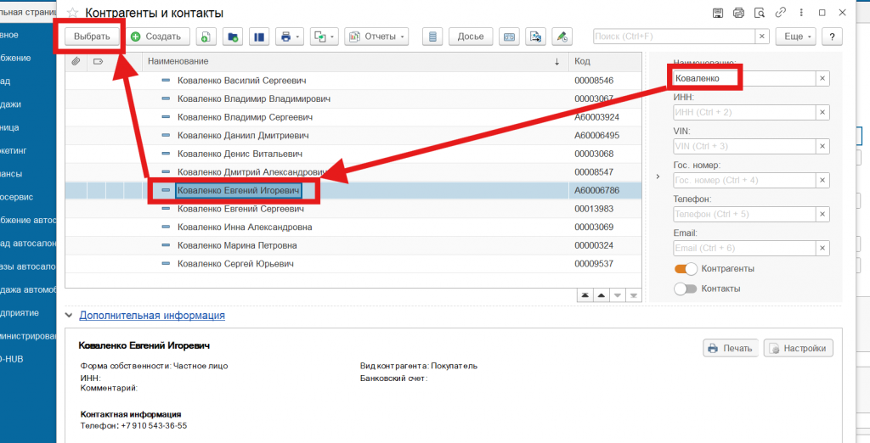
Task: Add the form to favorites with star
Action: [72, 13]
